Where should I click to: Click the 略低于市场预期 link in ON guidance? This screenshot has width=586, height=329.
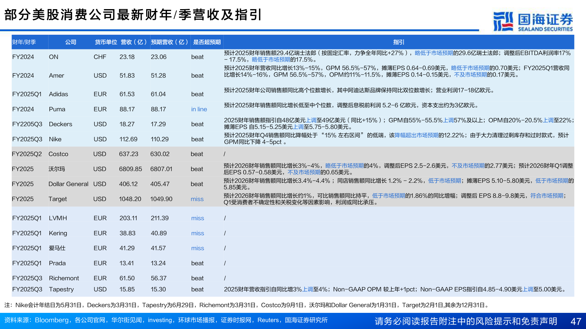click(x=434, y=53)
